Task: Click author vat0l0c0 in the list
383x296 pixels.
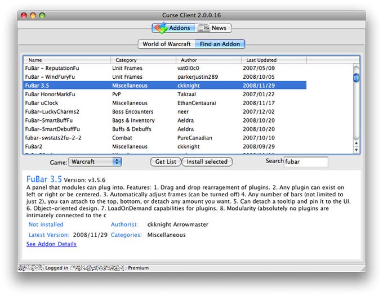Action: click(188, 68)
